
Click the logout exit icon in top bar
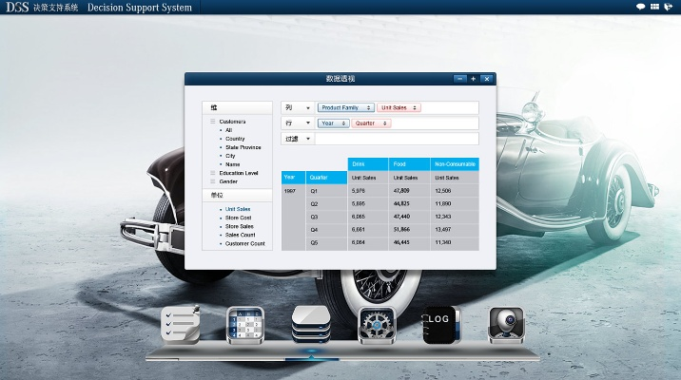(669, 7)
